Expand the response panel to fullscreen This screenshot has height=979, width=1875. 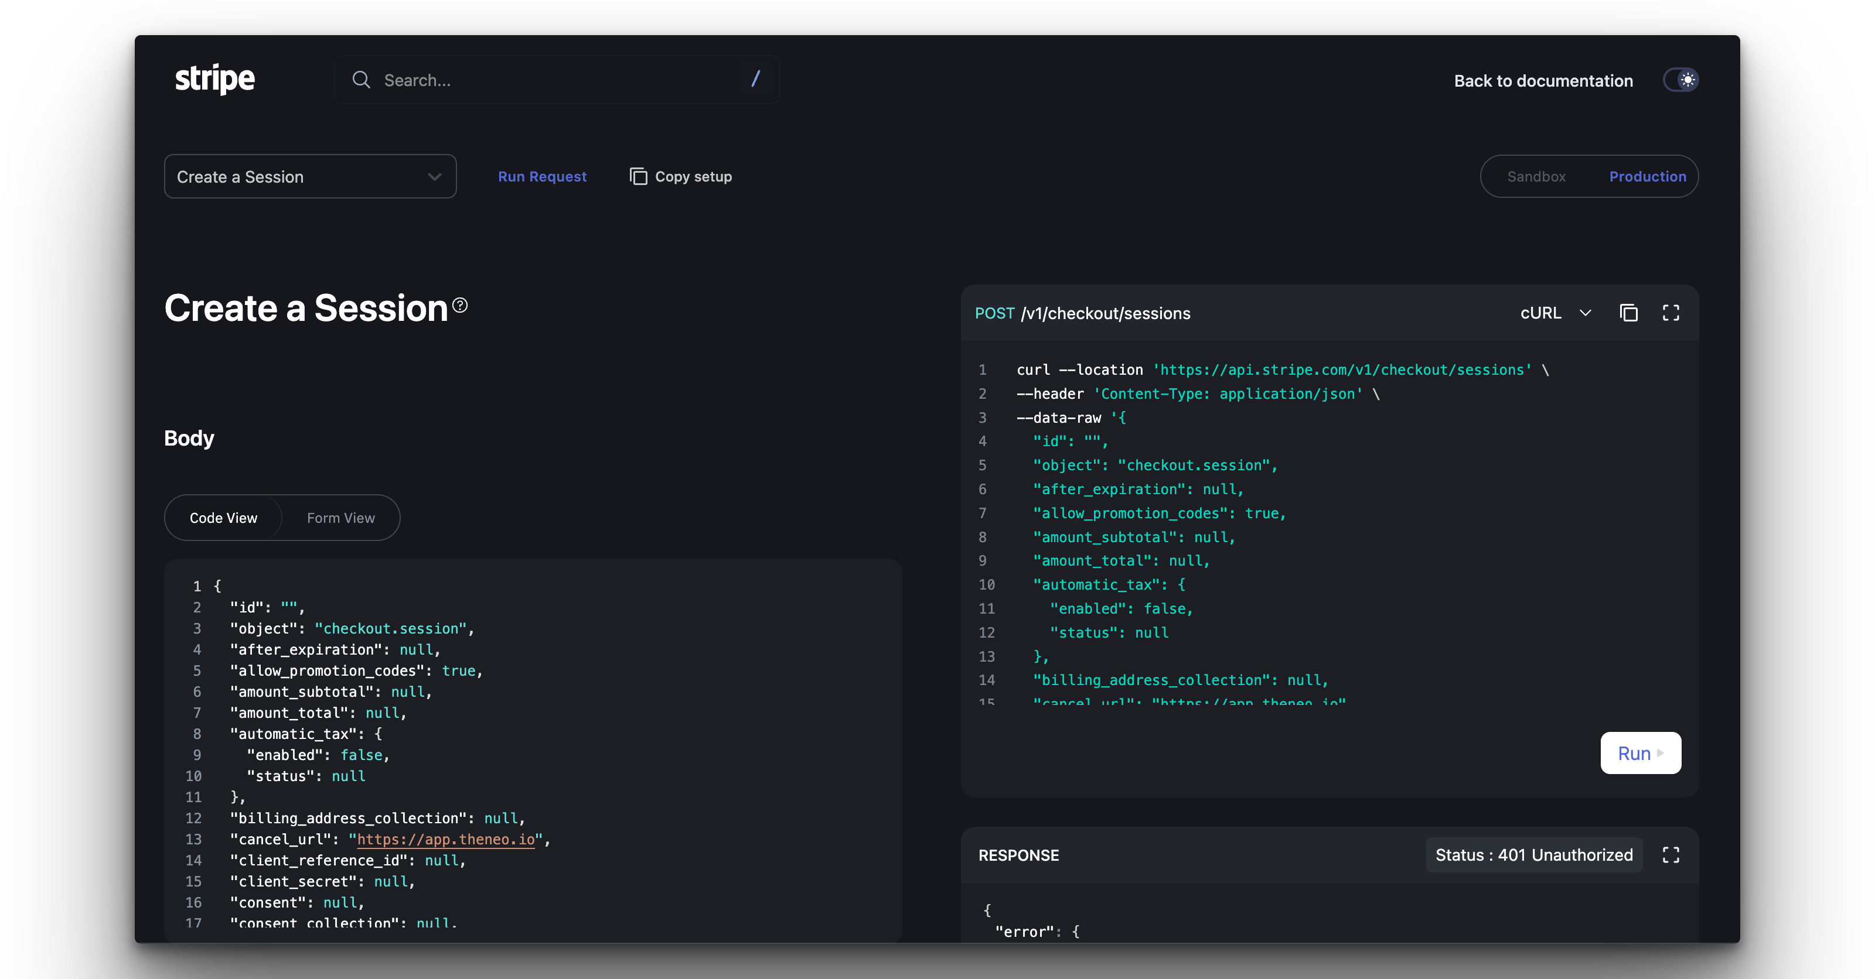click(x=1671, y=855)
